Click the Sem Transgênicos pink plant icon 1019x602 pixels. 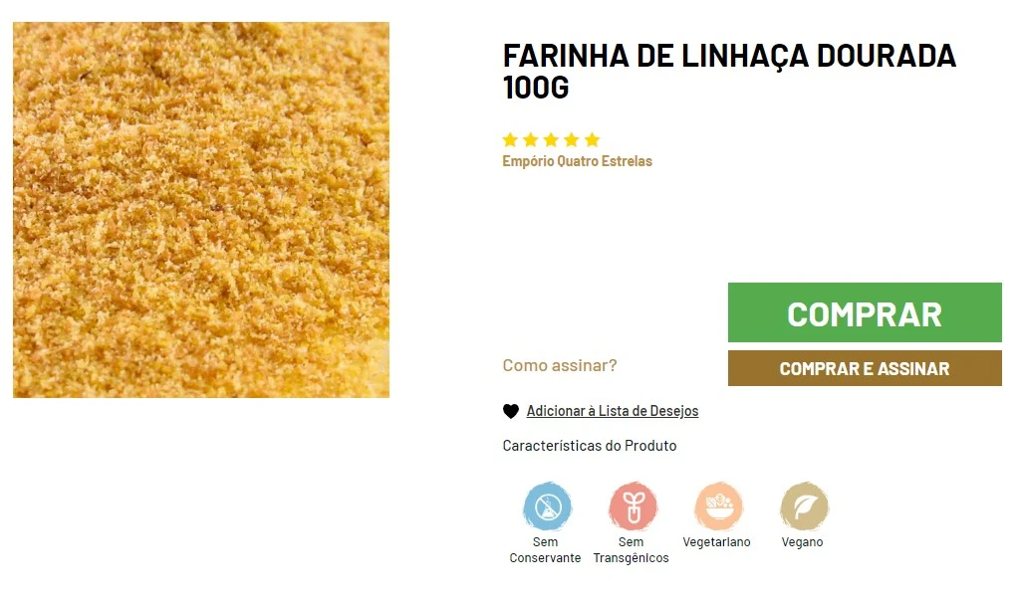point(633,506)
